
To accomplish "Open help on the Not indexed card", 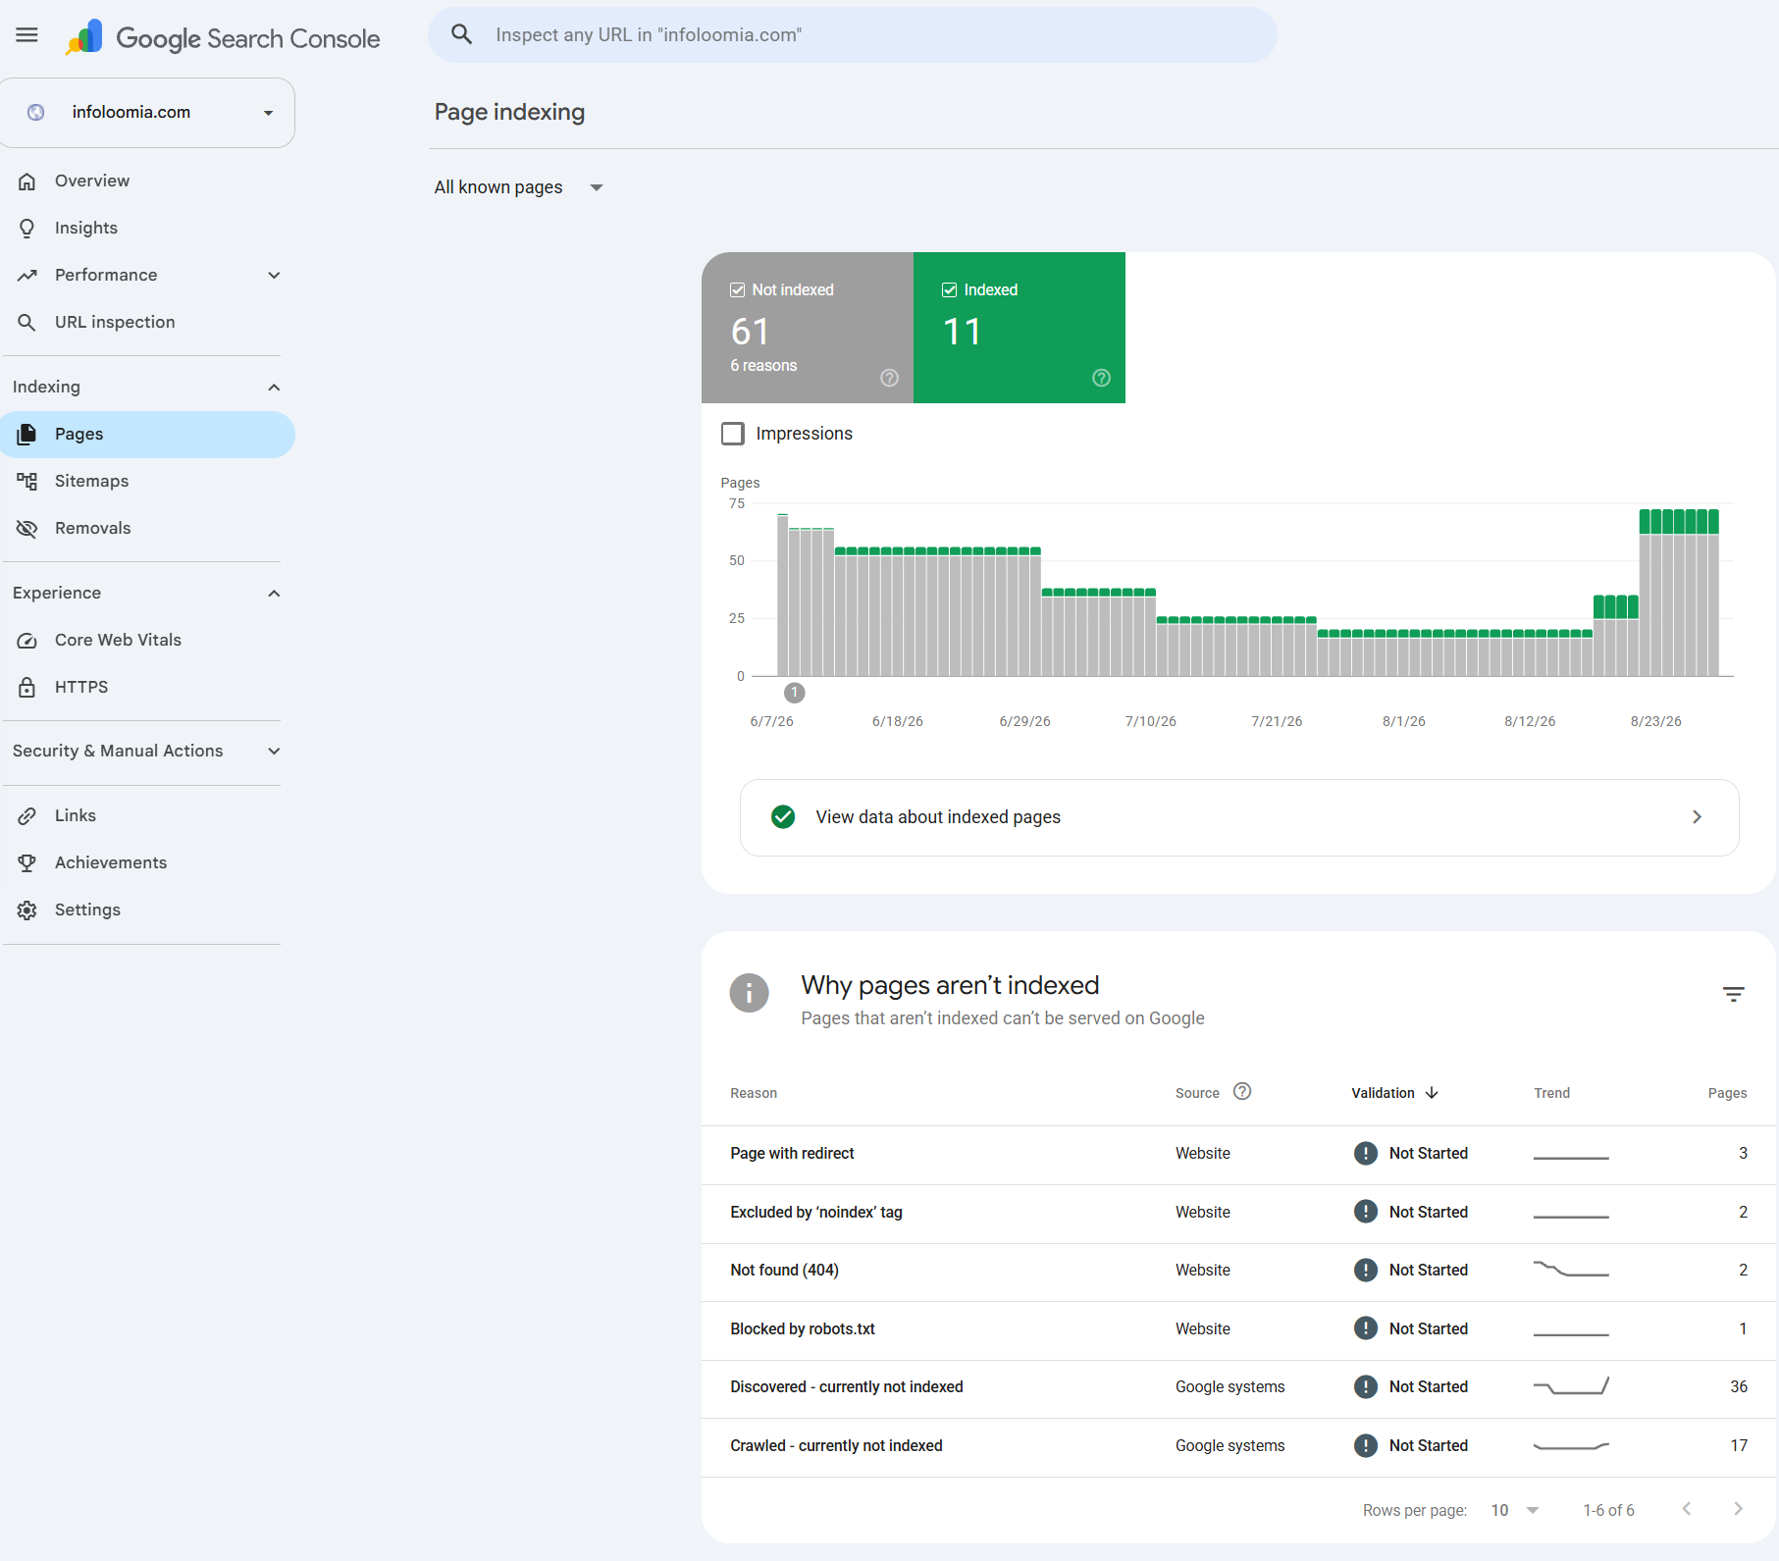I will coord(889,378).
